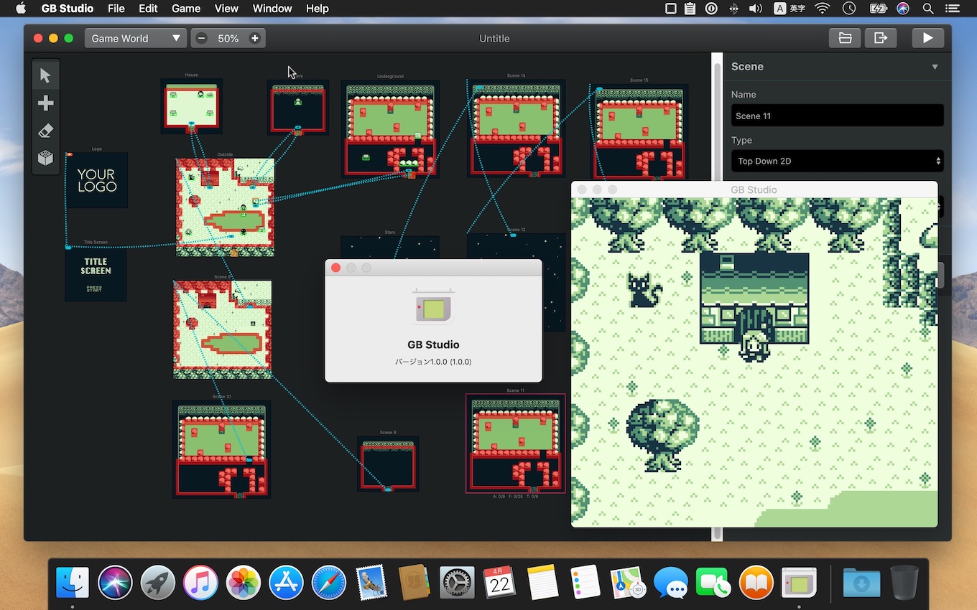Pick the Collisions cube tool
The image size is (977, 610).
click(x=46, y=158)
